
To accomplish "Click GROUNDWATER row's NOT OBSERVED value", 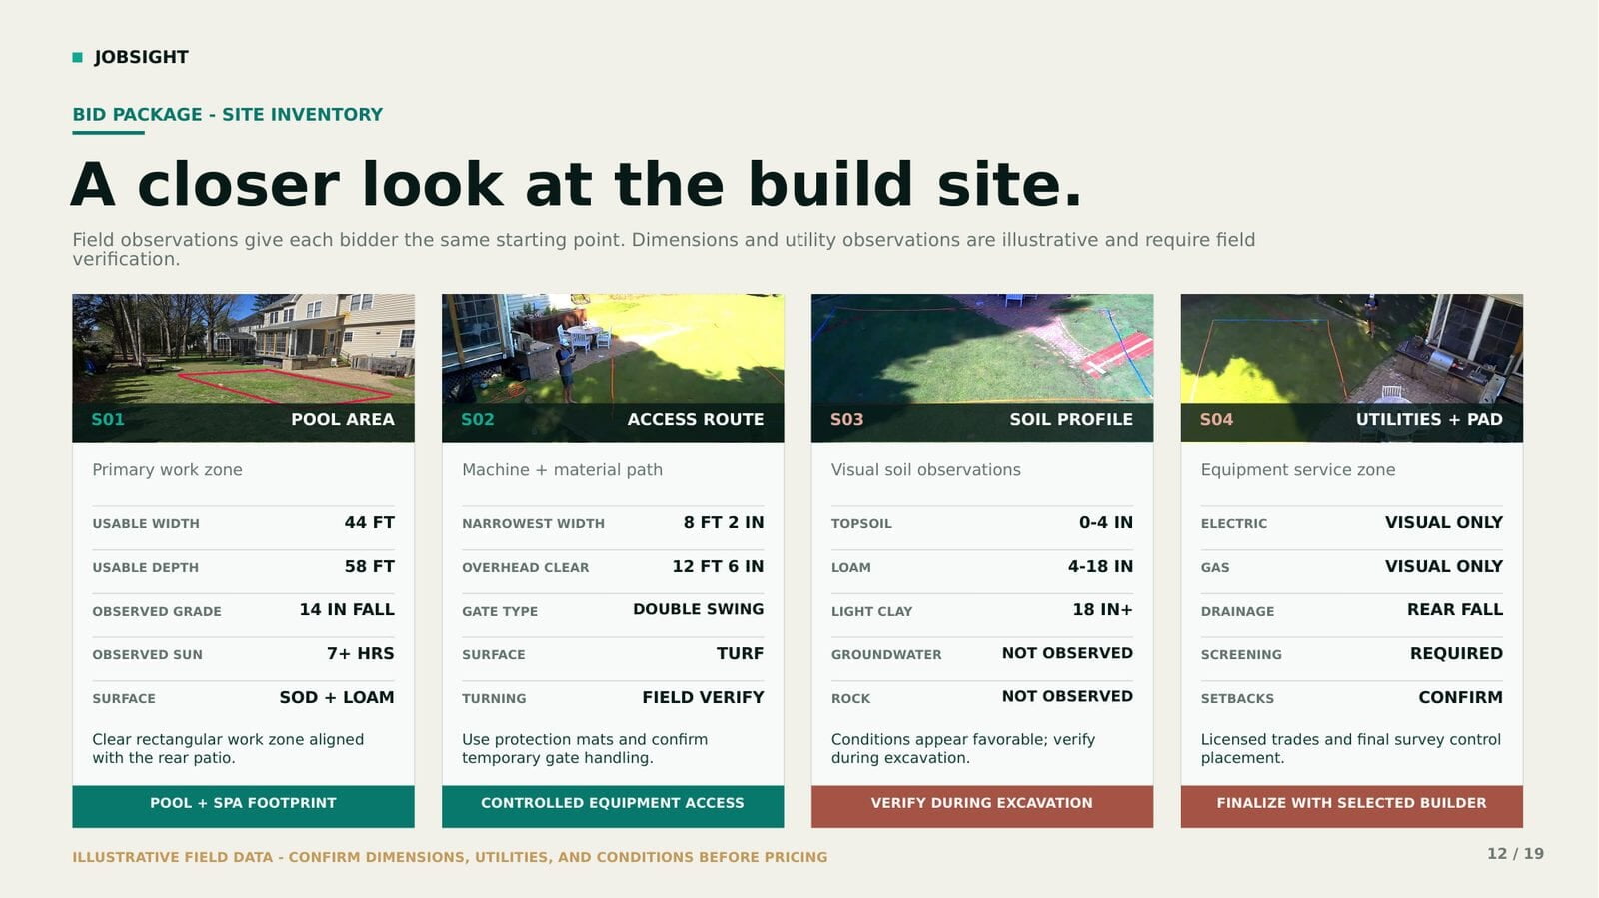I will (1067, 653).
